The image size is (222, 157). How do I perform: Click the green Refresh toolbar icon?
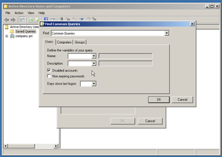coord(31,20)
